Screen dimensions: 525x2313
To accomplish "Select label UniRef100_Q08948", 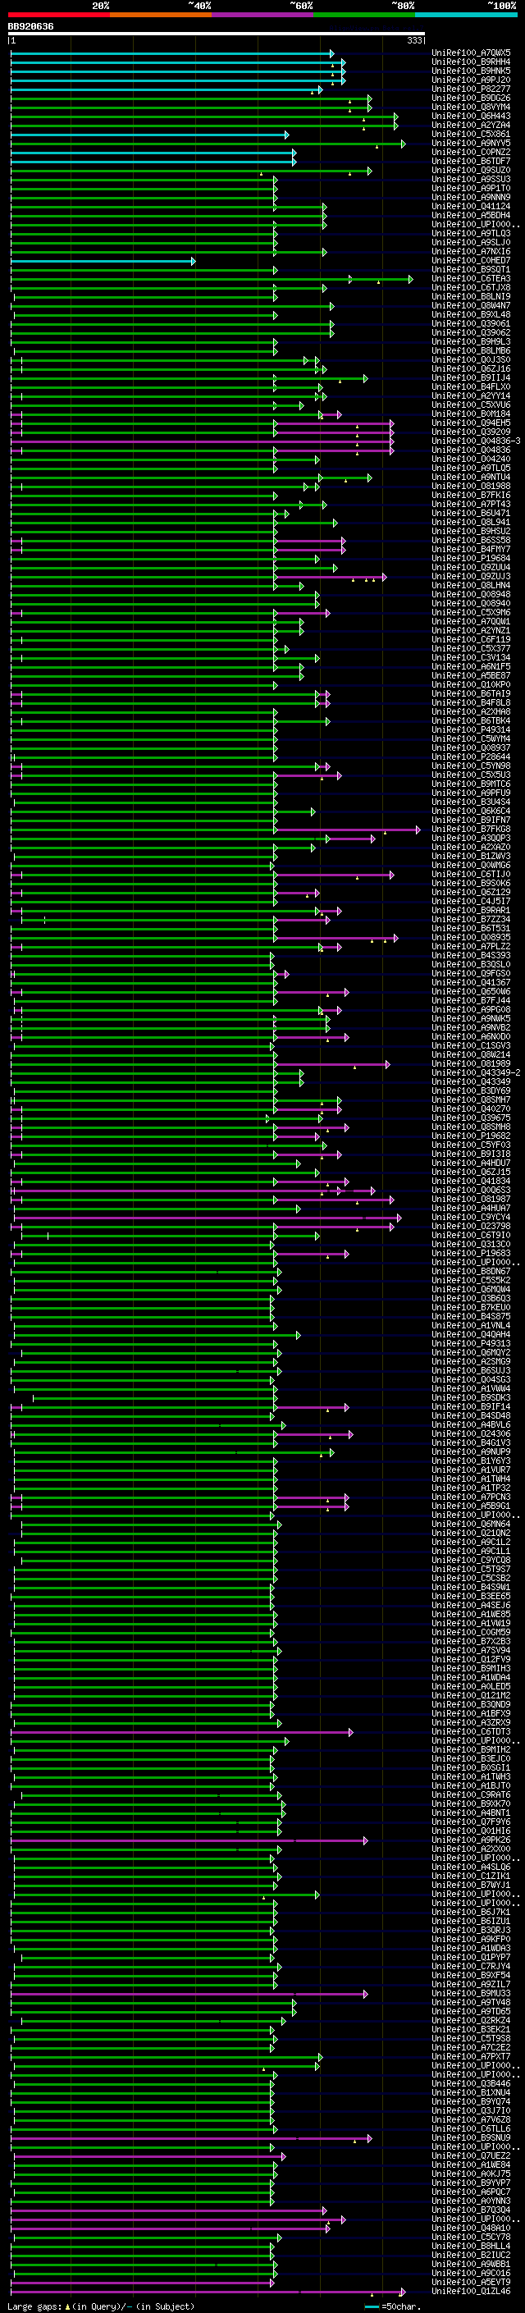I will pyautogui.click(x=471, y=594).
